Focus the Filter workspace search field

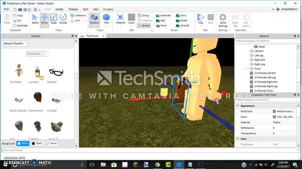[x=268, y=41]
